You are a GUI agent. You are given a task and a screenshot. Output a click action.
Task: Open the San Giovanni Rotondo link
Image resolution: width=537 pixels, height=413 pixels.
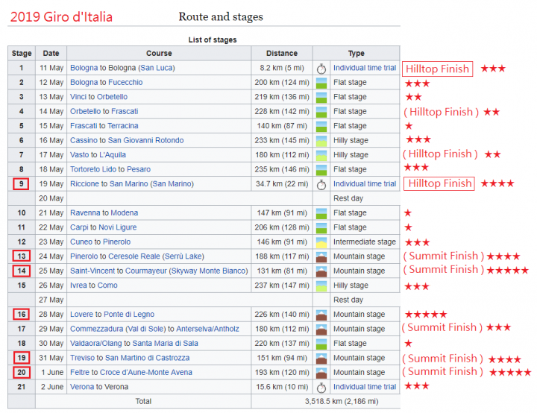(146, 140)
